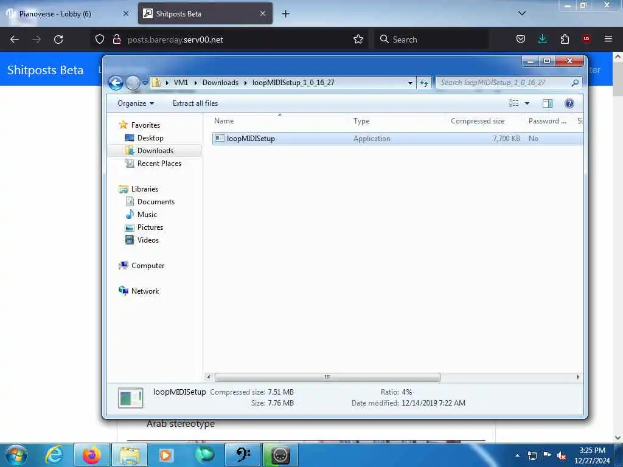Click the scroll right arrow in file list

[x=578, y=377]
